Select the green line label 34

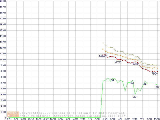112,80
